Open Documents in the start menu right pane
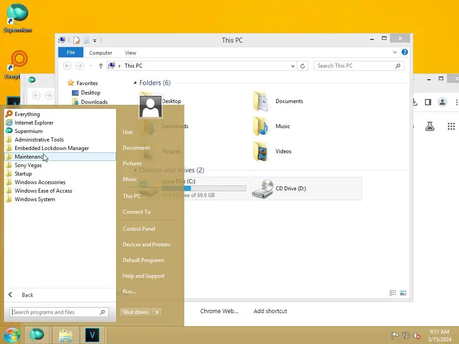Image resolution: width=459 pixels, height=344 pixels. 136,148
